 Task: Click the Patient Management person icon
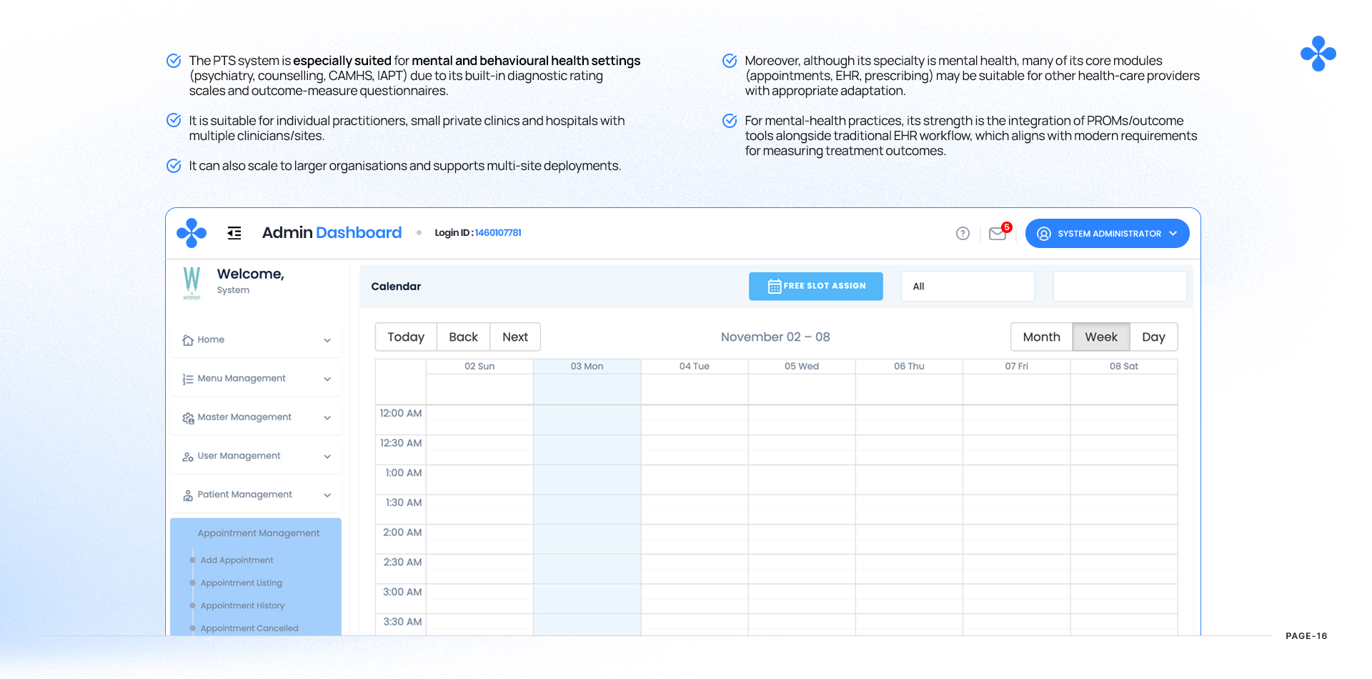point(188,495)
